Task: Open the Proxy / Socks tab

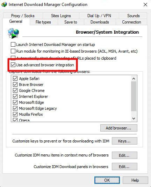Action: [23, 16]
